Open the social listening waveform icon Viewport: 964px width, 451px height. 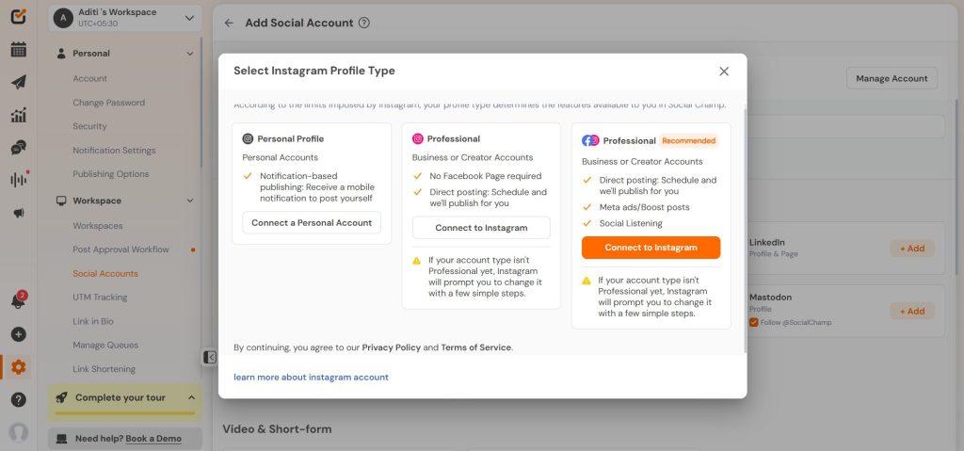pyautogui.click(x=19, y=180)
